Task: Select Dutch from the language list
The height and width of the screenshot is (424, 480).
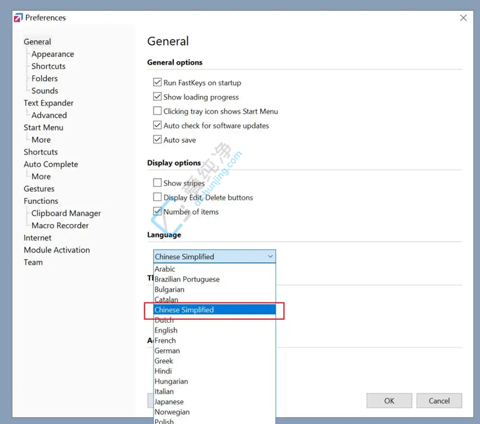Action: pyautogui.click(x=214, y=320)
